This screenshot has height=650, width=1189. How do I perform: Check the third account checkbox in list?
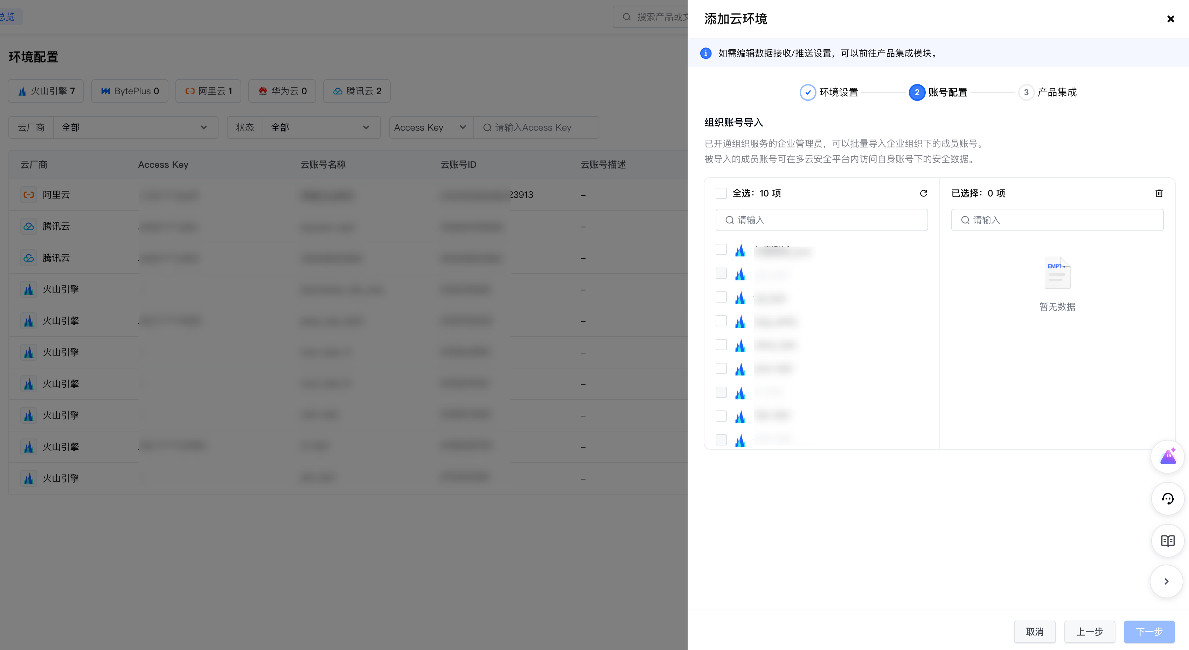[721, 297]
